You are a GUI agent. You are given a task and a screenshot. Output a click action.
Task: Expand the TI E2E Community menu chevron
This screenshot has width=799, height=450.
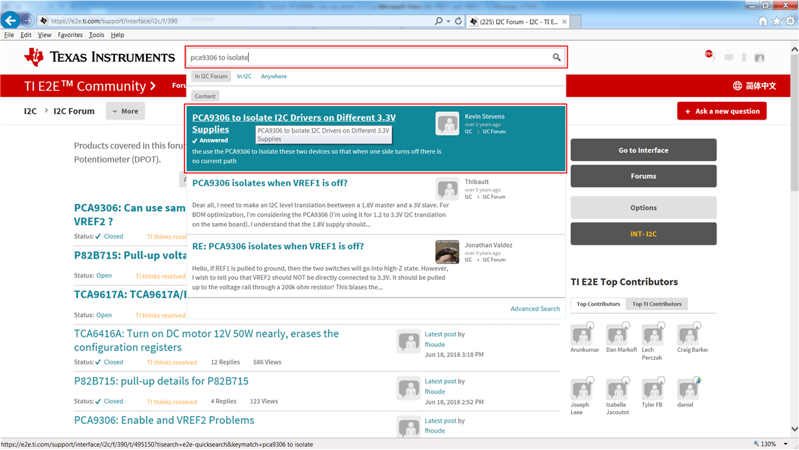[153, 86]
